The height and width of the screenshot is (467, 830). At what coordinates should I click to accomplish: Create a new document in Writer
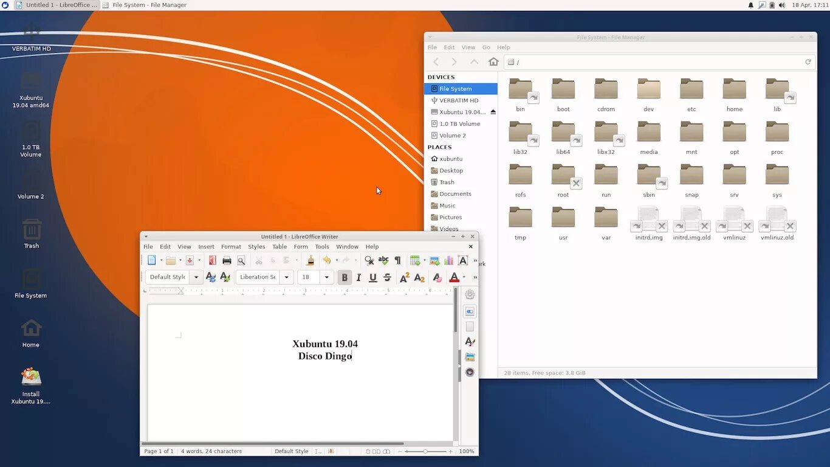152,260
